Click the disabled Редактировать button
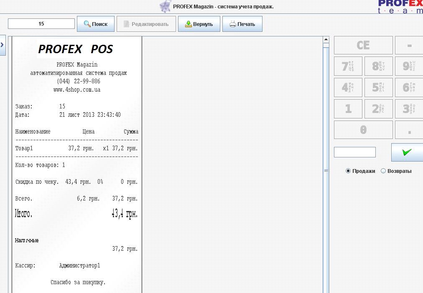This screenshot has height=293, width=423. pyautogui.click(x=146, y=24)
